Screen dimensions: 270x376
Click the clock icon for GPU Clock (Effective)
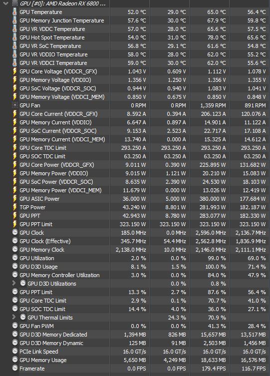click(x=15, y=241)
